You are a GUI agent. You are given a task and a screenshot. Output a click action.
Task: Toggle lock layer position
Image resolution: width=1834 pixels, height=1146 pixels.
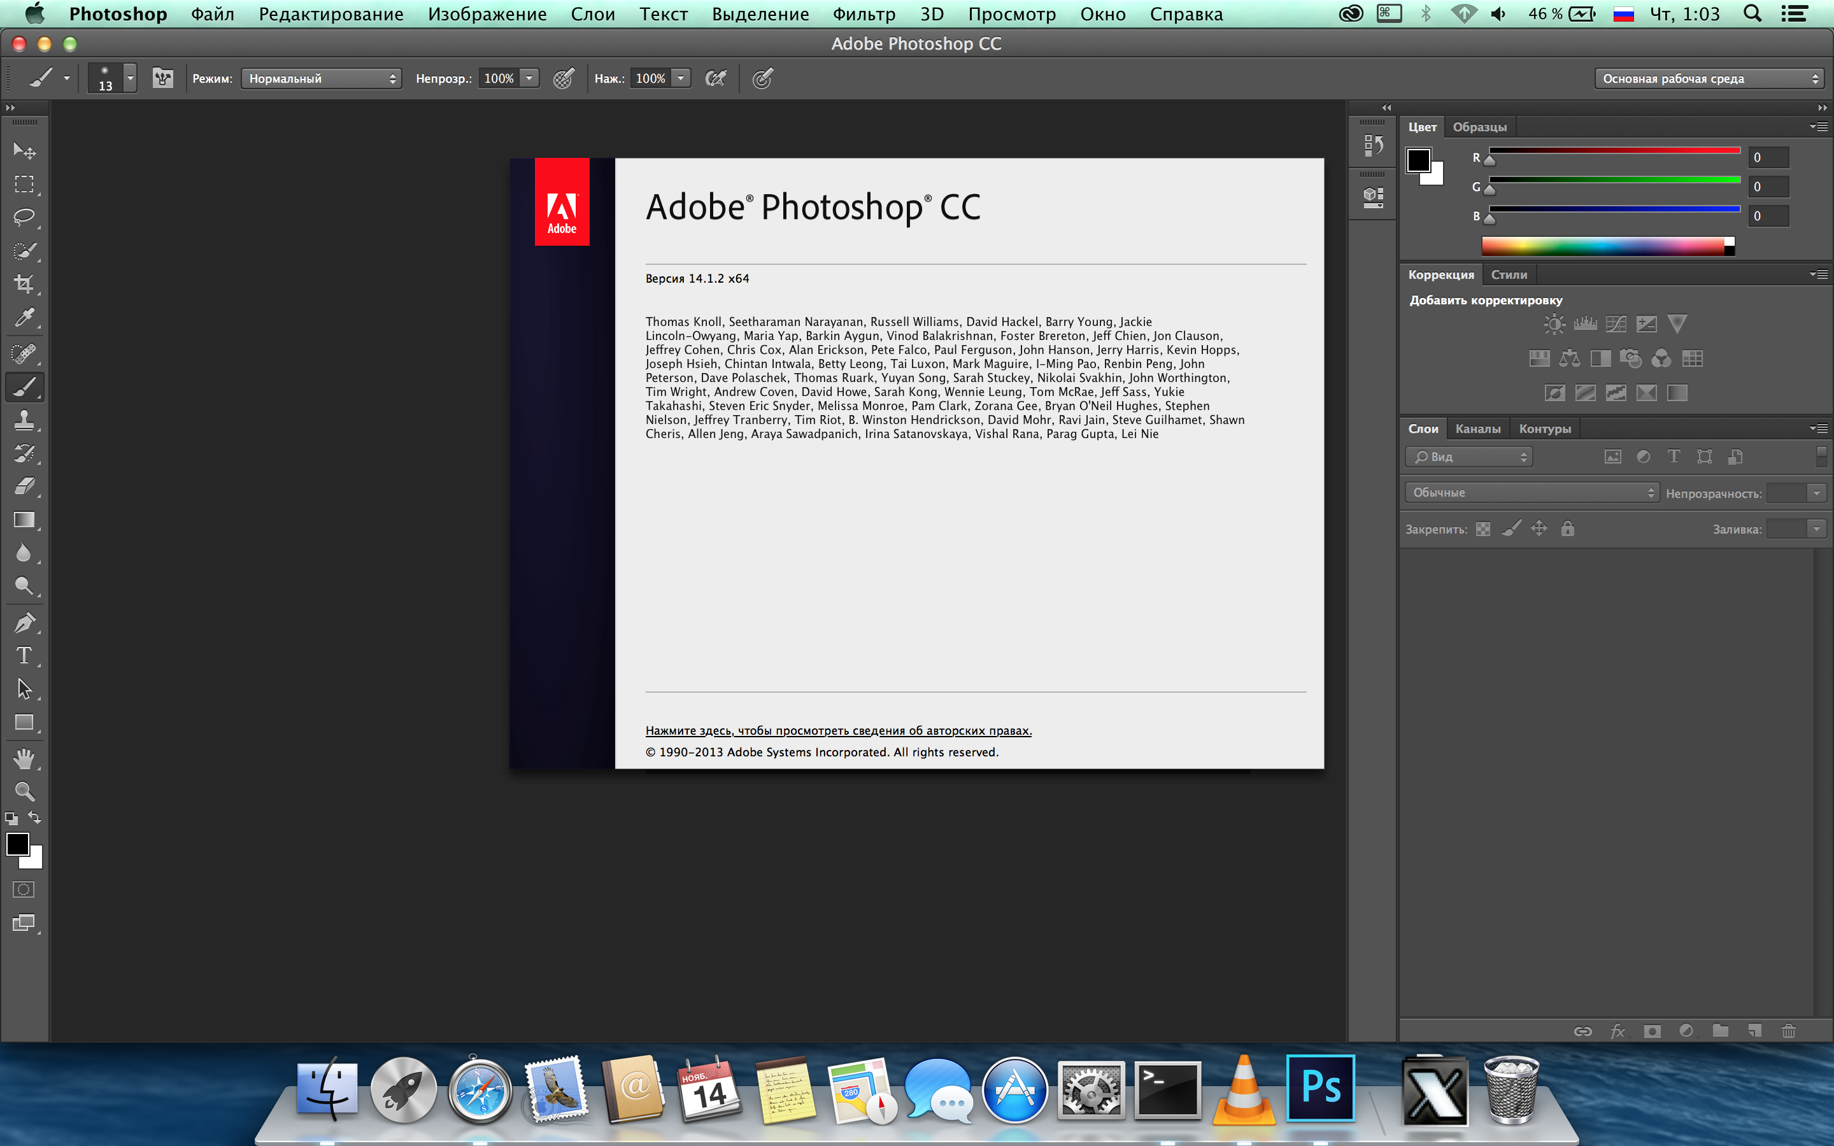point(1539,529)
